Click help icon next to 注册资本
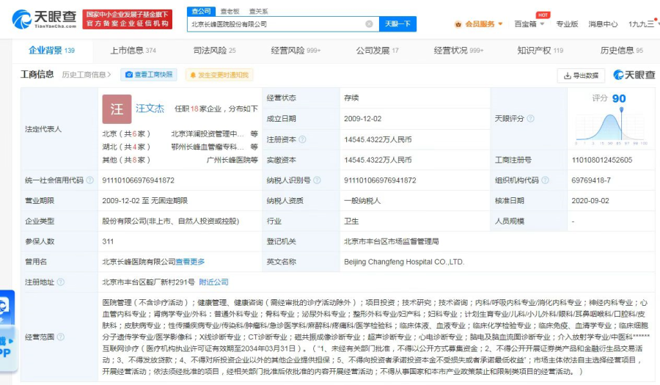 coord(302,139)
